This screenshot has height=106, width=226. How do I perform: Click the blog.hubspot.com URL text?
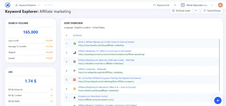click(x=106, y=81)
